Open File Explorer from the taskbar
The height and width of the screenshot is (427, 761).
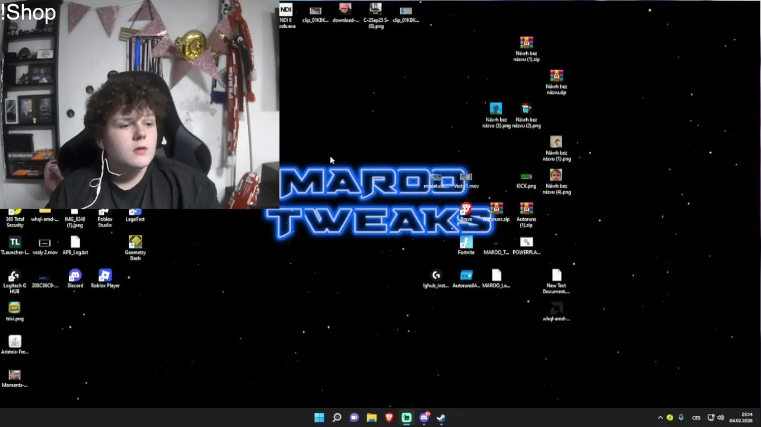click(372, 418)
